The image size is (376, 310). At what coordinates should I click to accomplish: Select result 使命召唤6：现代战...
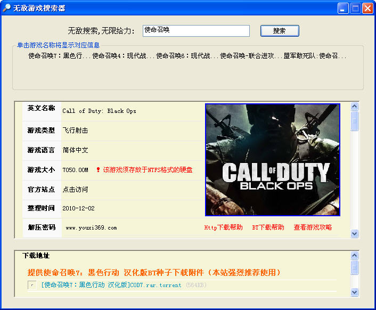point(186,56)
